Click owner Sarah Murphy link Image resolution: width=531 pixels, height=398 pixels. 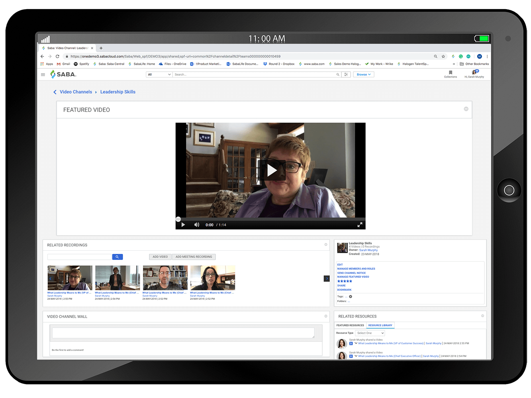(x=368, y=250)
